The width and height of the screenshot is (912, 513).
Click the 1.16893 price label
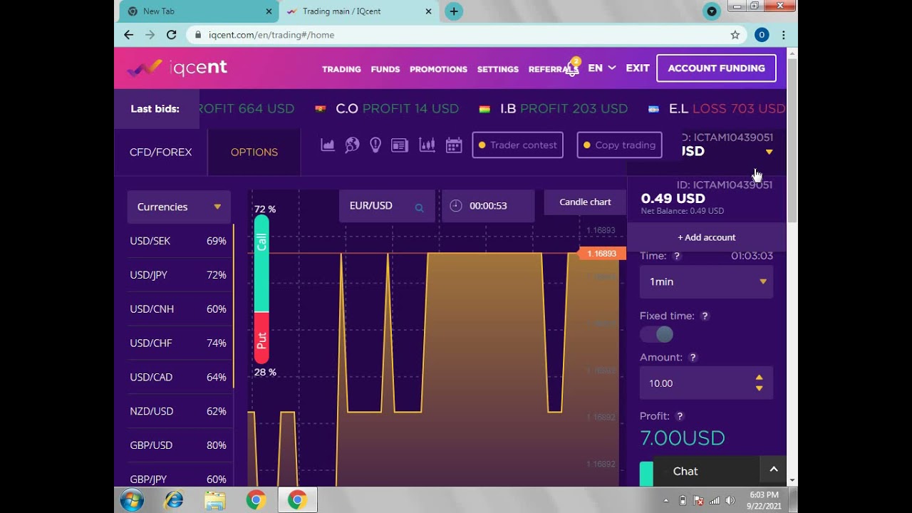[602, 254]
